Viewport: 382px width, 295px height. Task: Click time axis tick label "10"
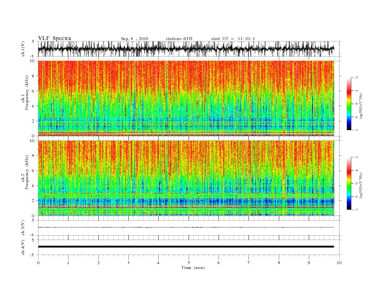click(339, 263)
